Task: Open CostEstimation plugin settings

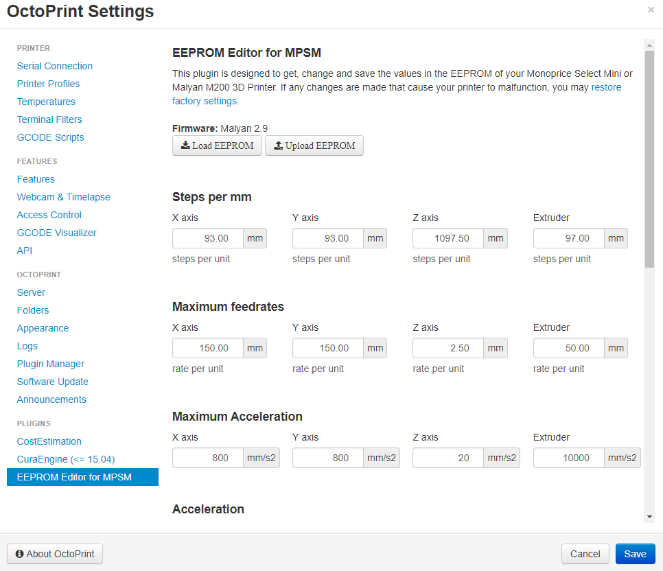Action: 49,441
